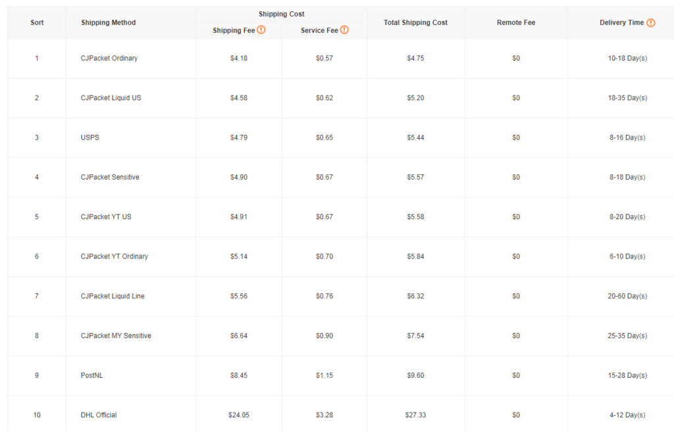Click the $4.75 total cost cell
This screenshot has height=431, width=674.
point(416,58)
